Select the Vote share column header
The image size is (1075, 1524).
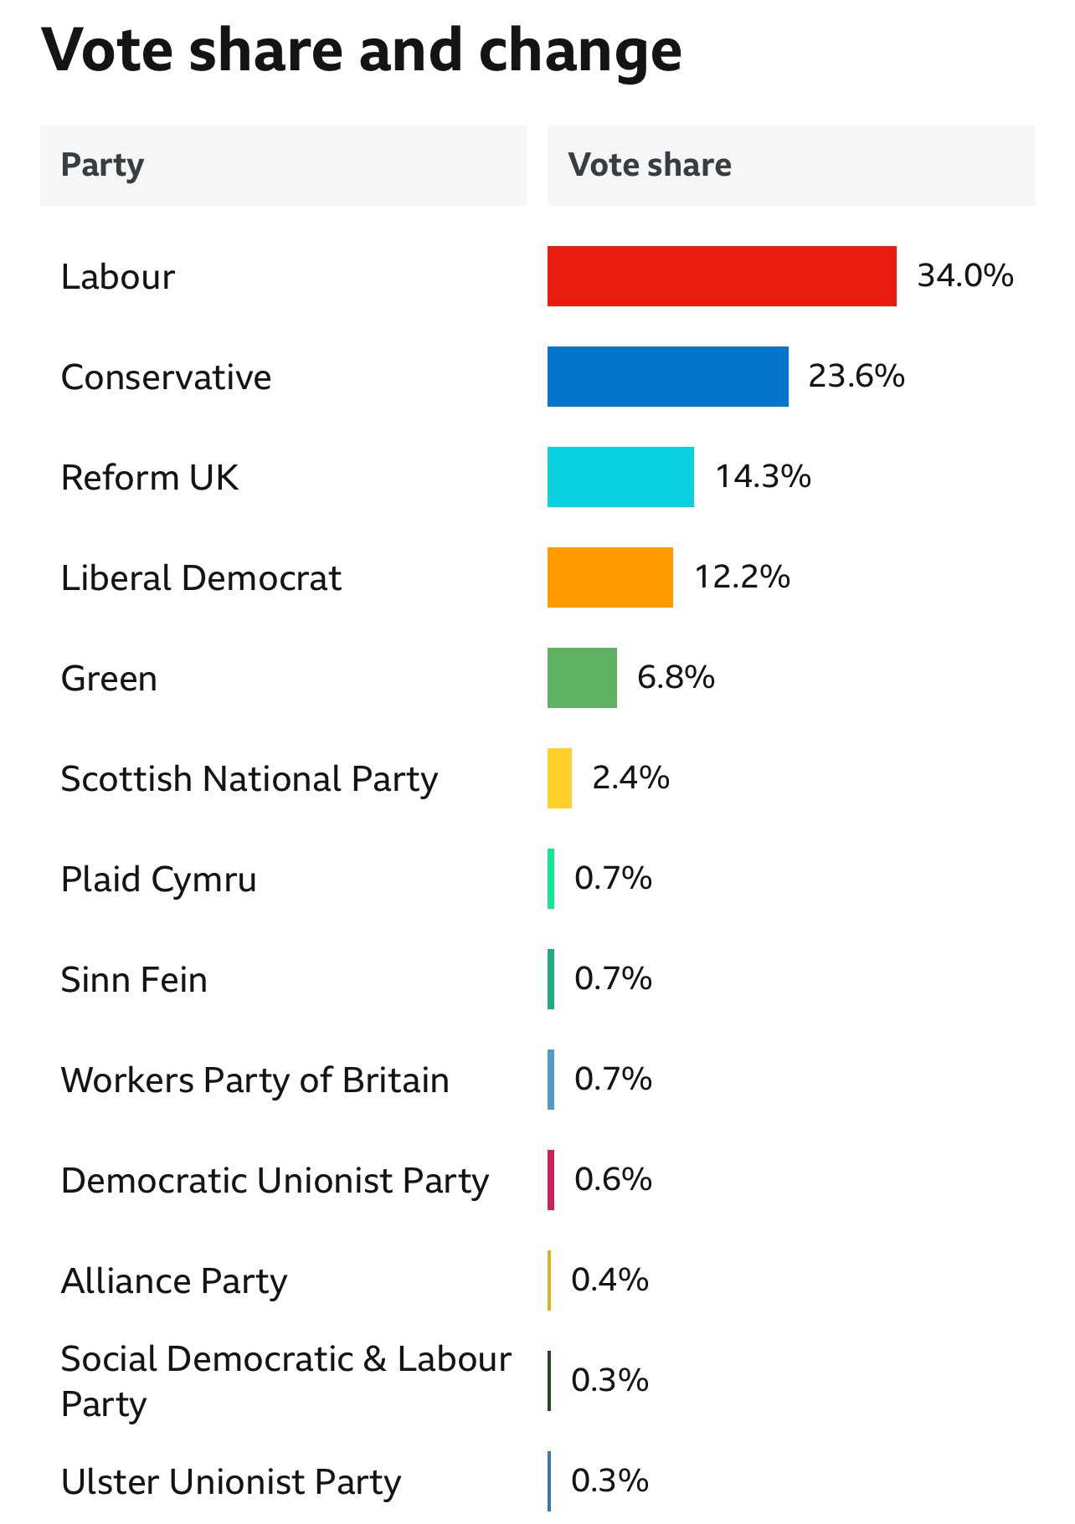(x=650, y=165)
